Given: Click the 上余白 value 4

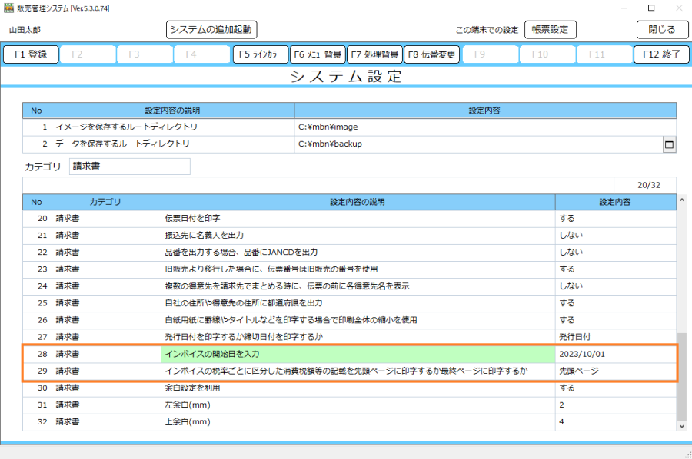Looking at the screenshot, I should tap(616, 422).
